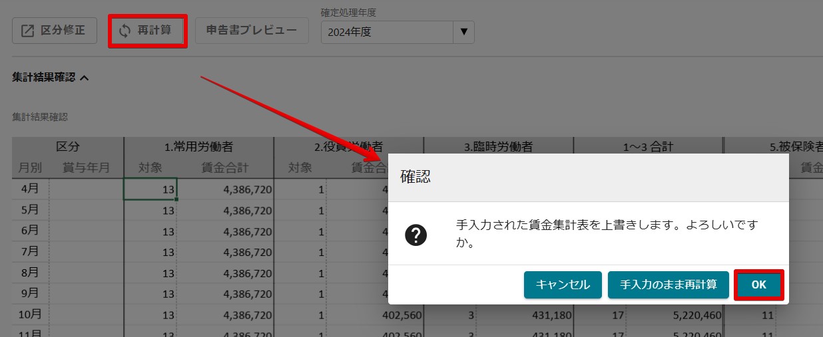Click the 再計算 button
This screenshot has height=337, width=823.
tap(147, 31)
